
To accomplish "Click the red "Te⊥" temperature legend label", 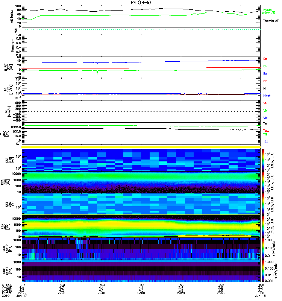I will coord(266,131).
